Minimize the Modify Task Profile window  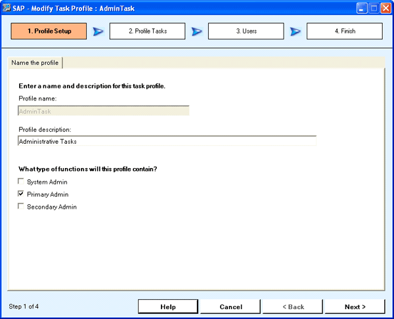362,9
